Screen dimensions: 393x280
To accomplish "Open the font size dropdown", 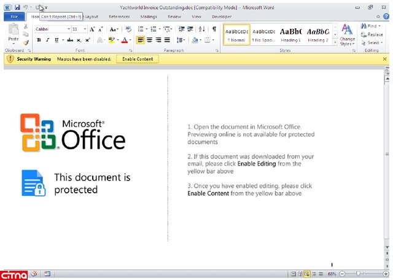I will tap(85, 29).
